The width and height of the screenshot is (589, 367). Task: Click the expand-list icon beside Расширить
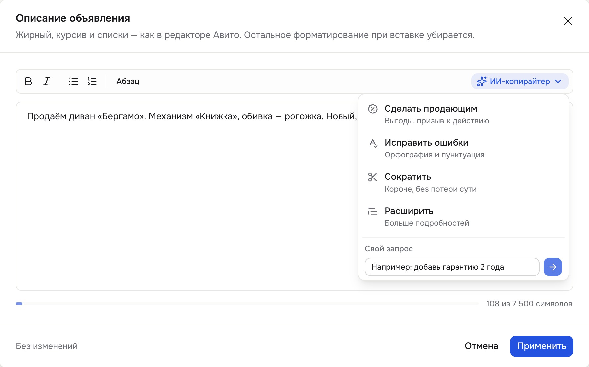point(372,211)
